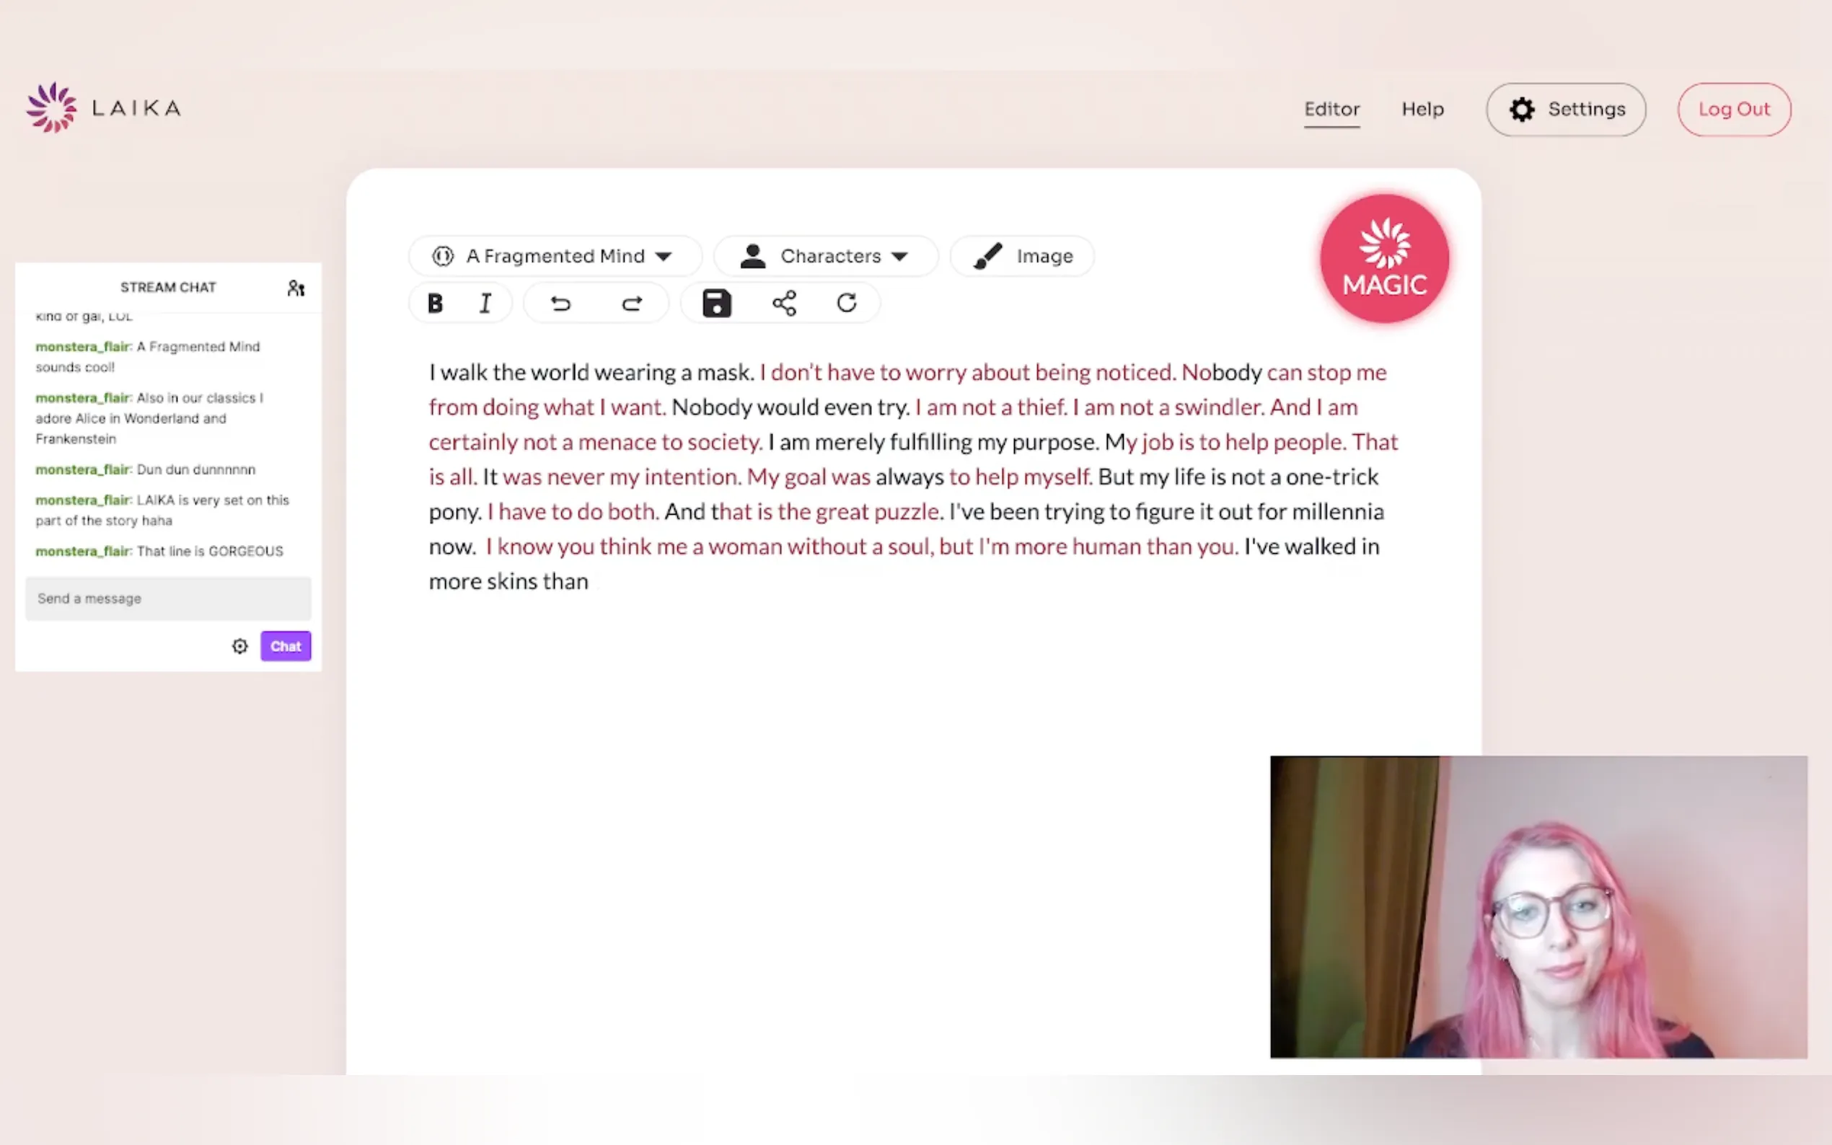Open the Image generator option

[1023, 257]
